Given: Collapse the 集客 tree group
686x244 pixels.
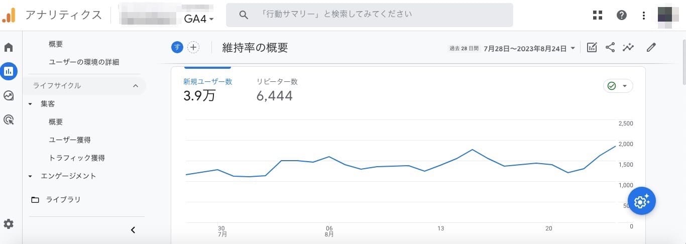Looking at the screenshot, I should coord(30,104).
